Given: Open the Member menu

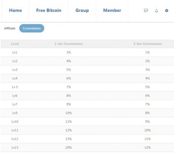Looking at the screenshot, I should (112, 10).
